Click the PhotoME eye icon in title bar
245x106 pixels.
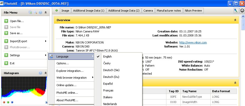pyautogui.click(x=2, y=3)
